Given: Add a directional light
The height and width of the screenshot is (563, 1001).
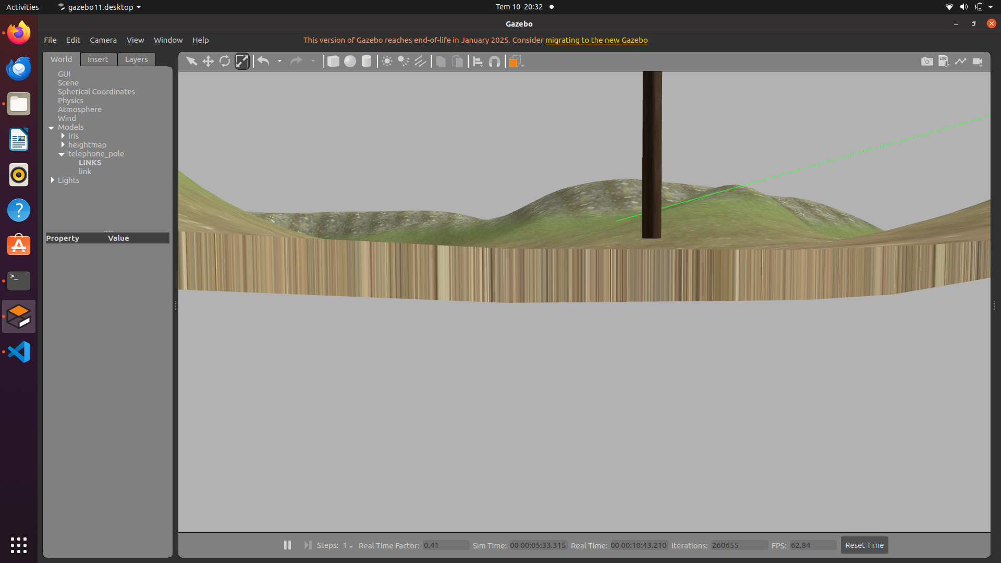Looking at the screenshot, I should coord(420,62).
